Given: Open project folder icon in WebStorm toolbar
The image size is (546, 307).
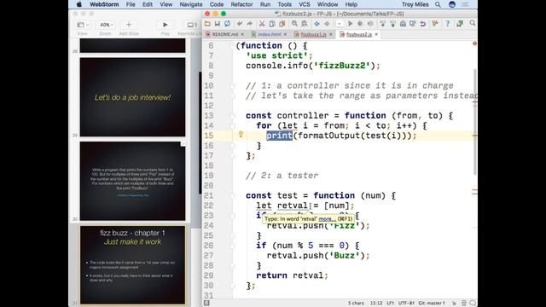Looking at the screenshot, I should click(x=207, y=24).
